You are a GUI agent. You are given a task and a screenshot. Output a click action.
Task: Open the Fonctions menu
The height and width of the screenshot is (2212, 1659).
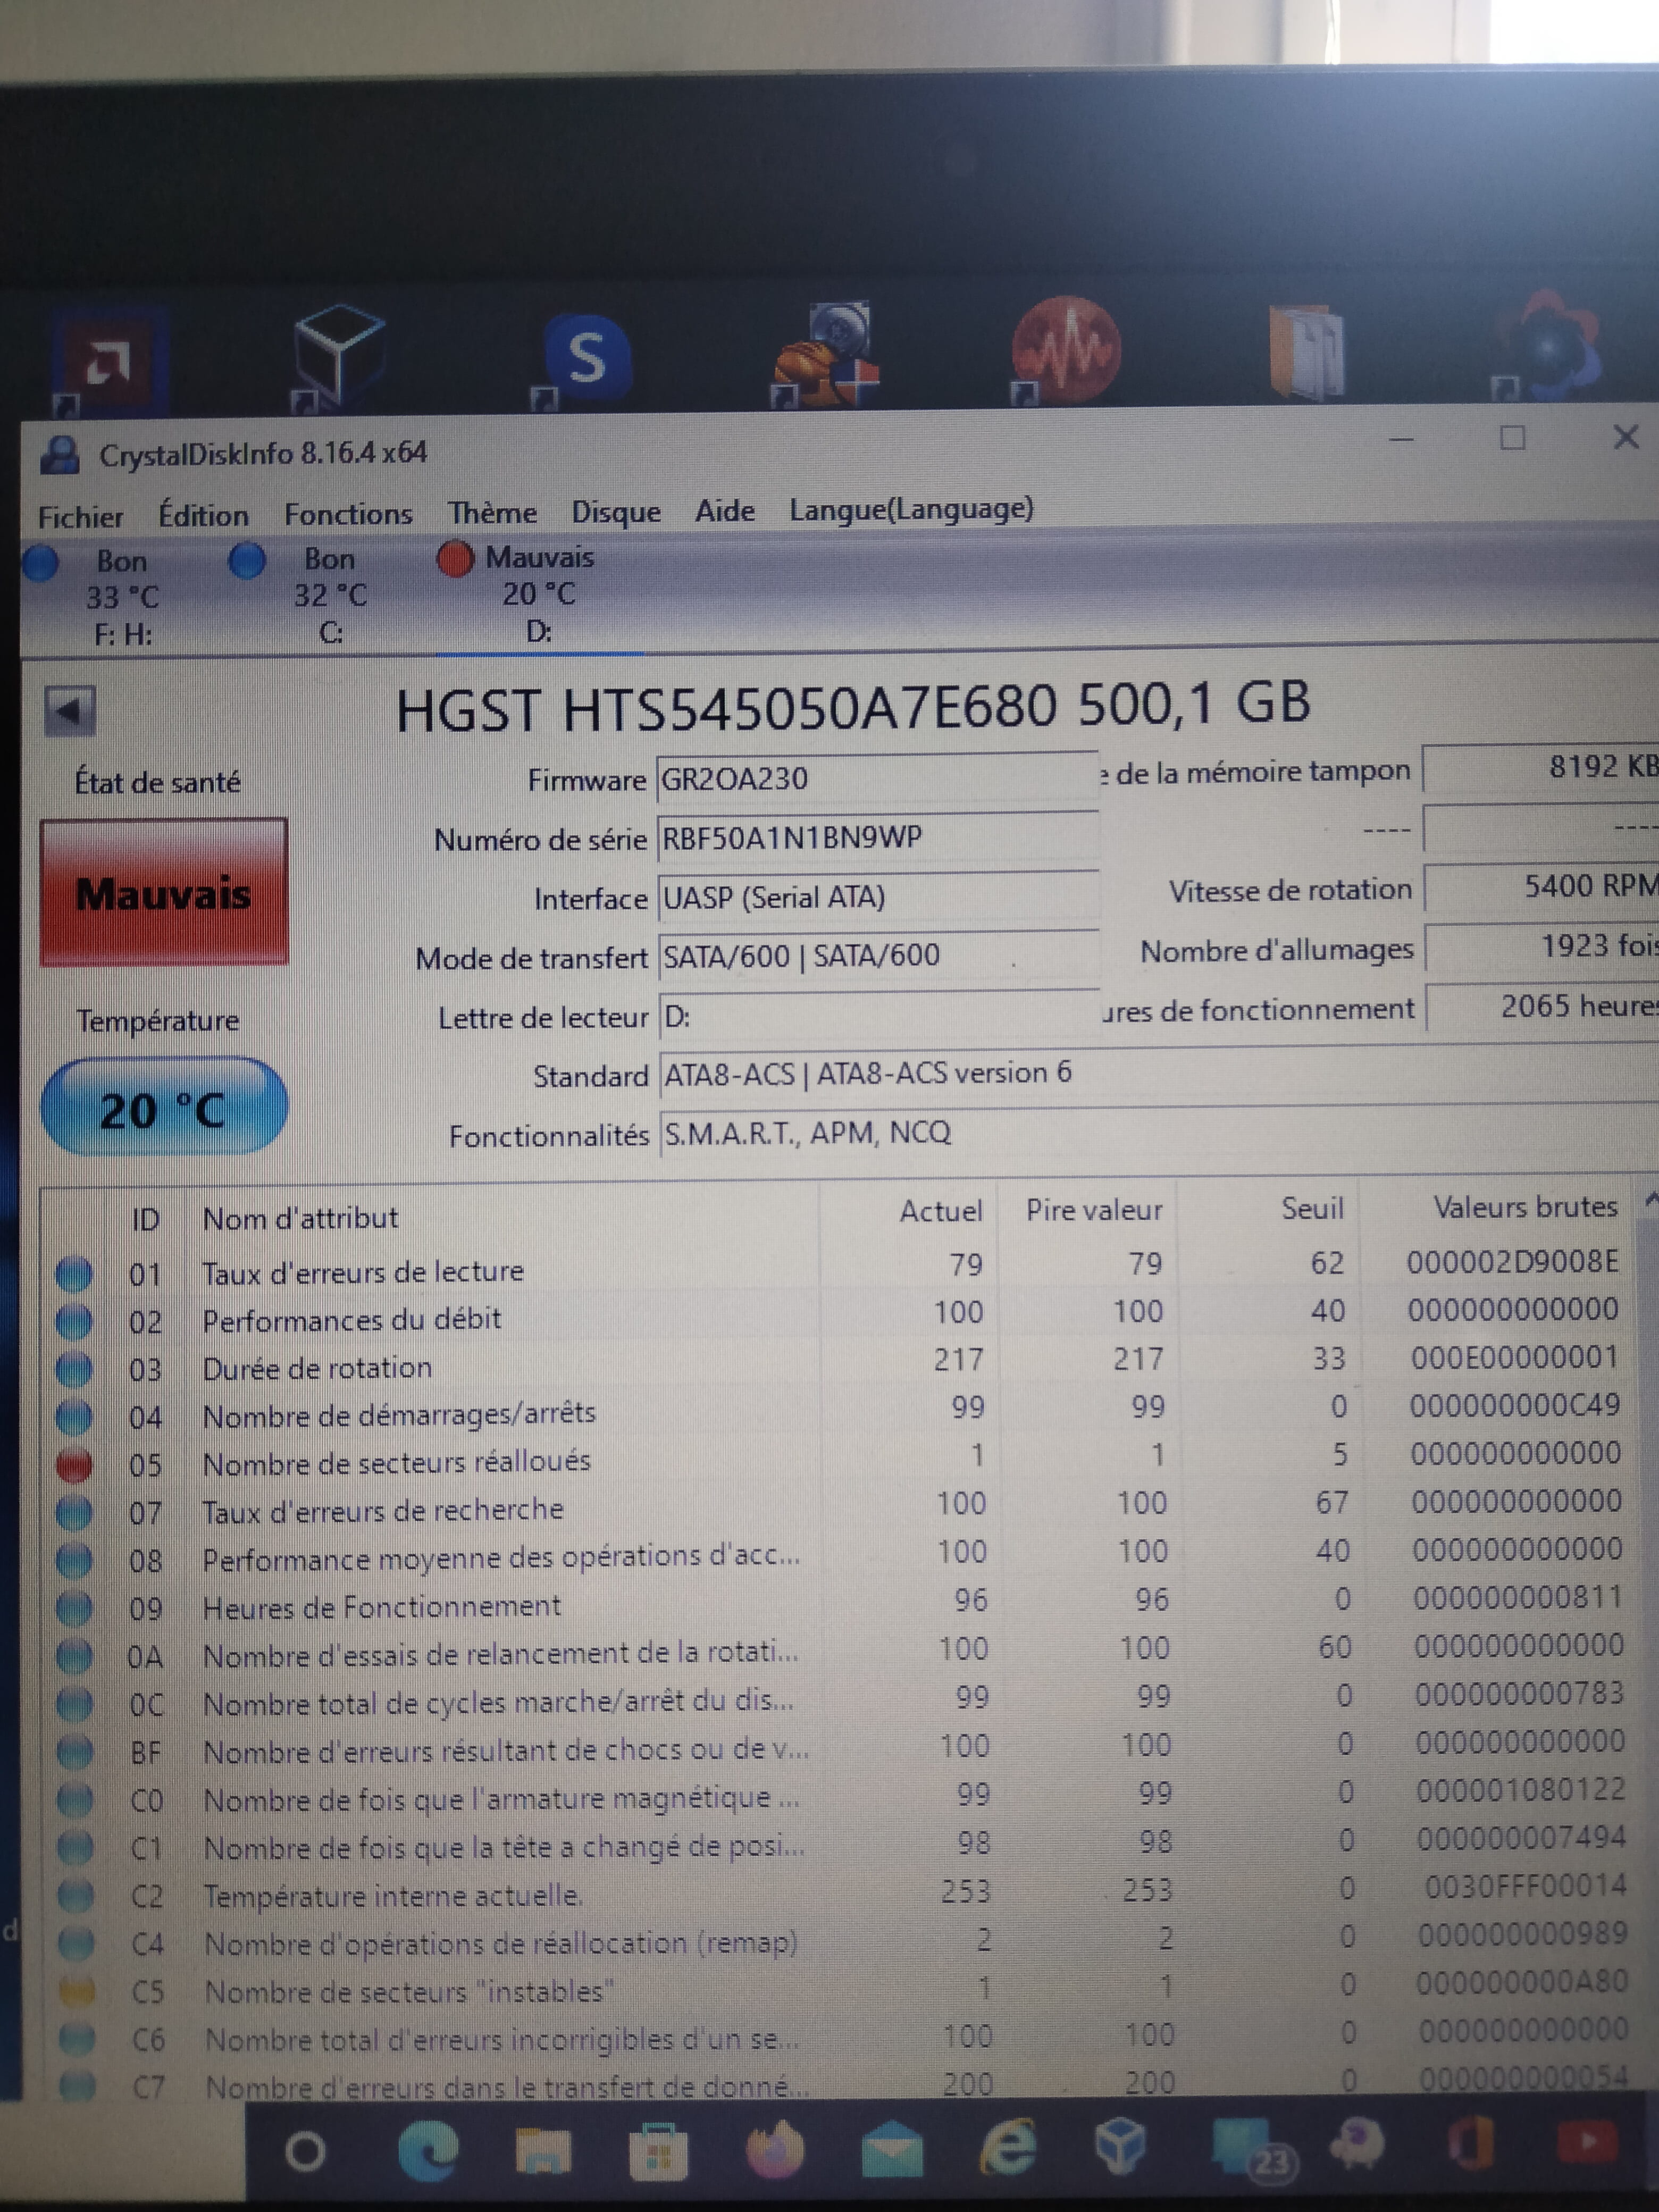348,514
